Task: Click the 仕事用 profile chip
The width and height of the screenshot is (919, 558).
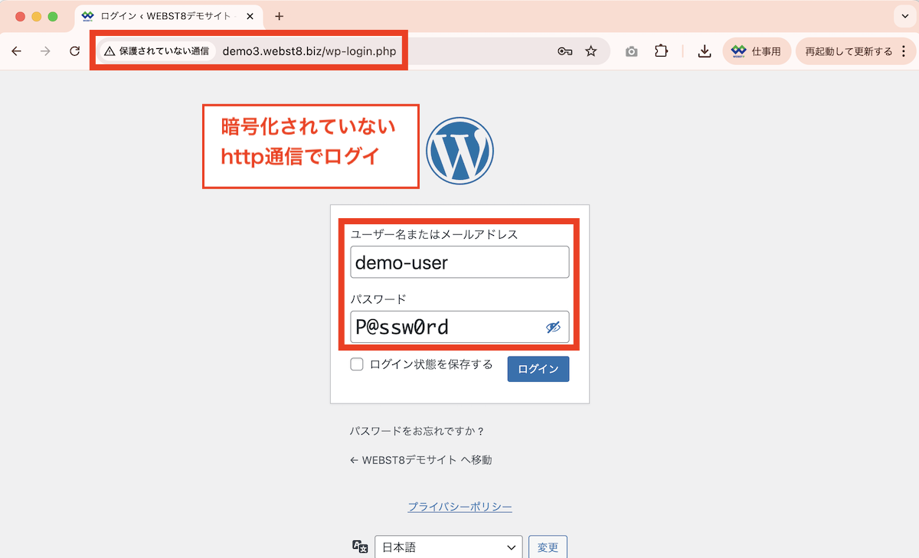Action: point(757,51)
